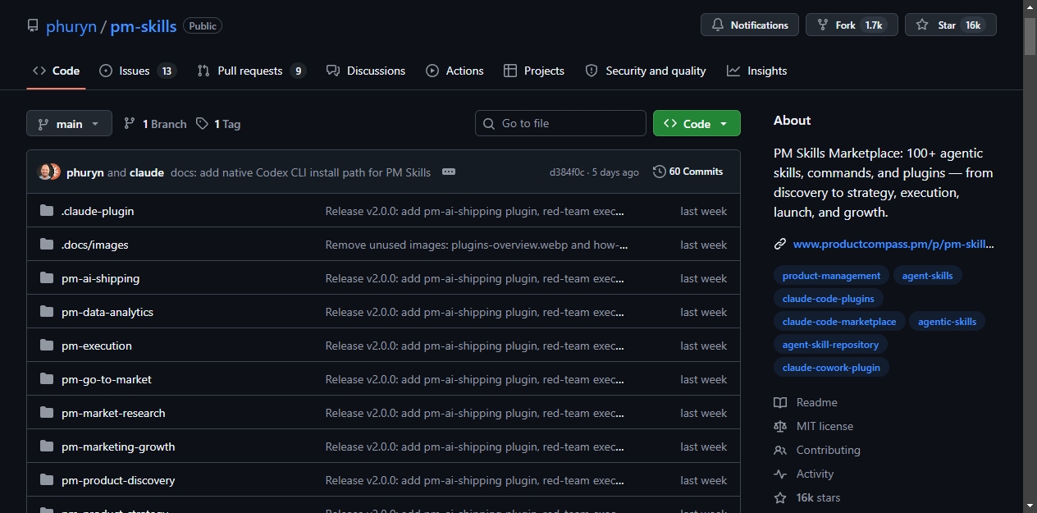1037x513 pixels.
Task: Click the history clock icon beside 60 Commits
Action: coord(659,172)
